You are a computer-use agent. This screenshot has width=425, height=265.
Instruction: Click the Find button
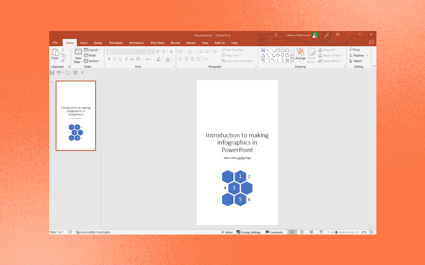pos(354,50)
